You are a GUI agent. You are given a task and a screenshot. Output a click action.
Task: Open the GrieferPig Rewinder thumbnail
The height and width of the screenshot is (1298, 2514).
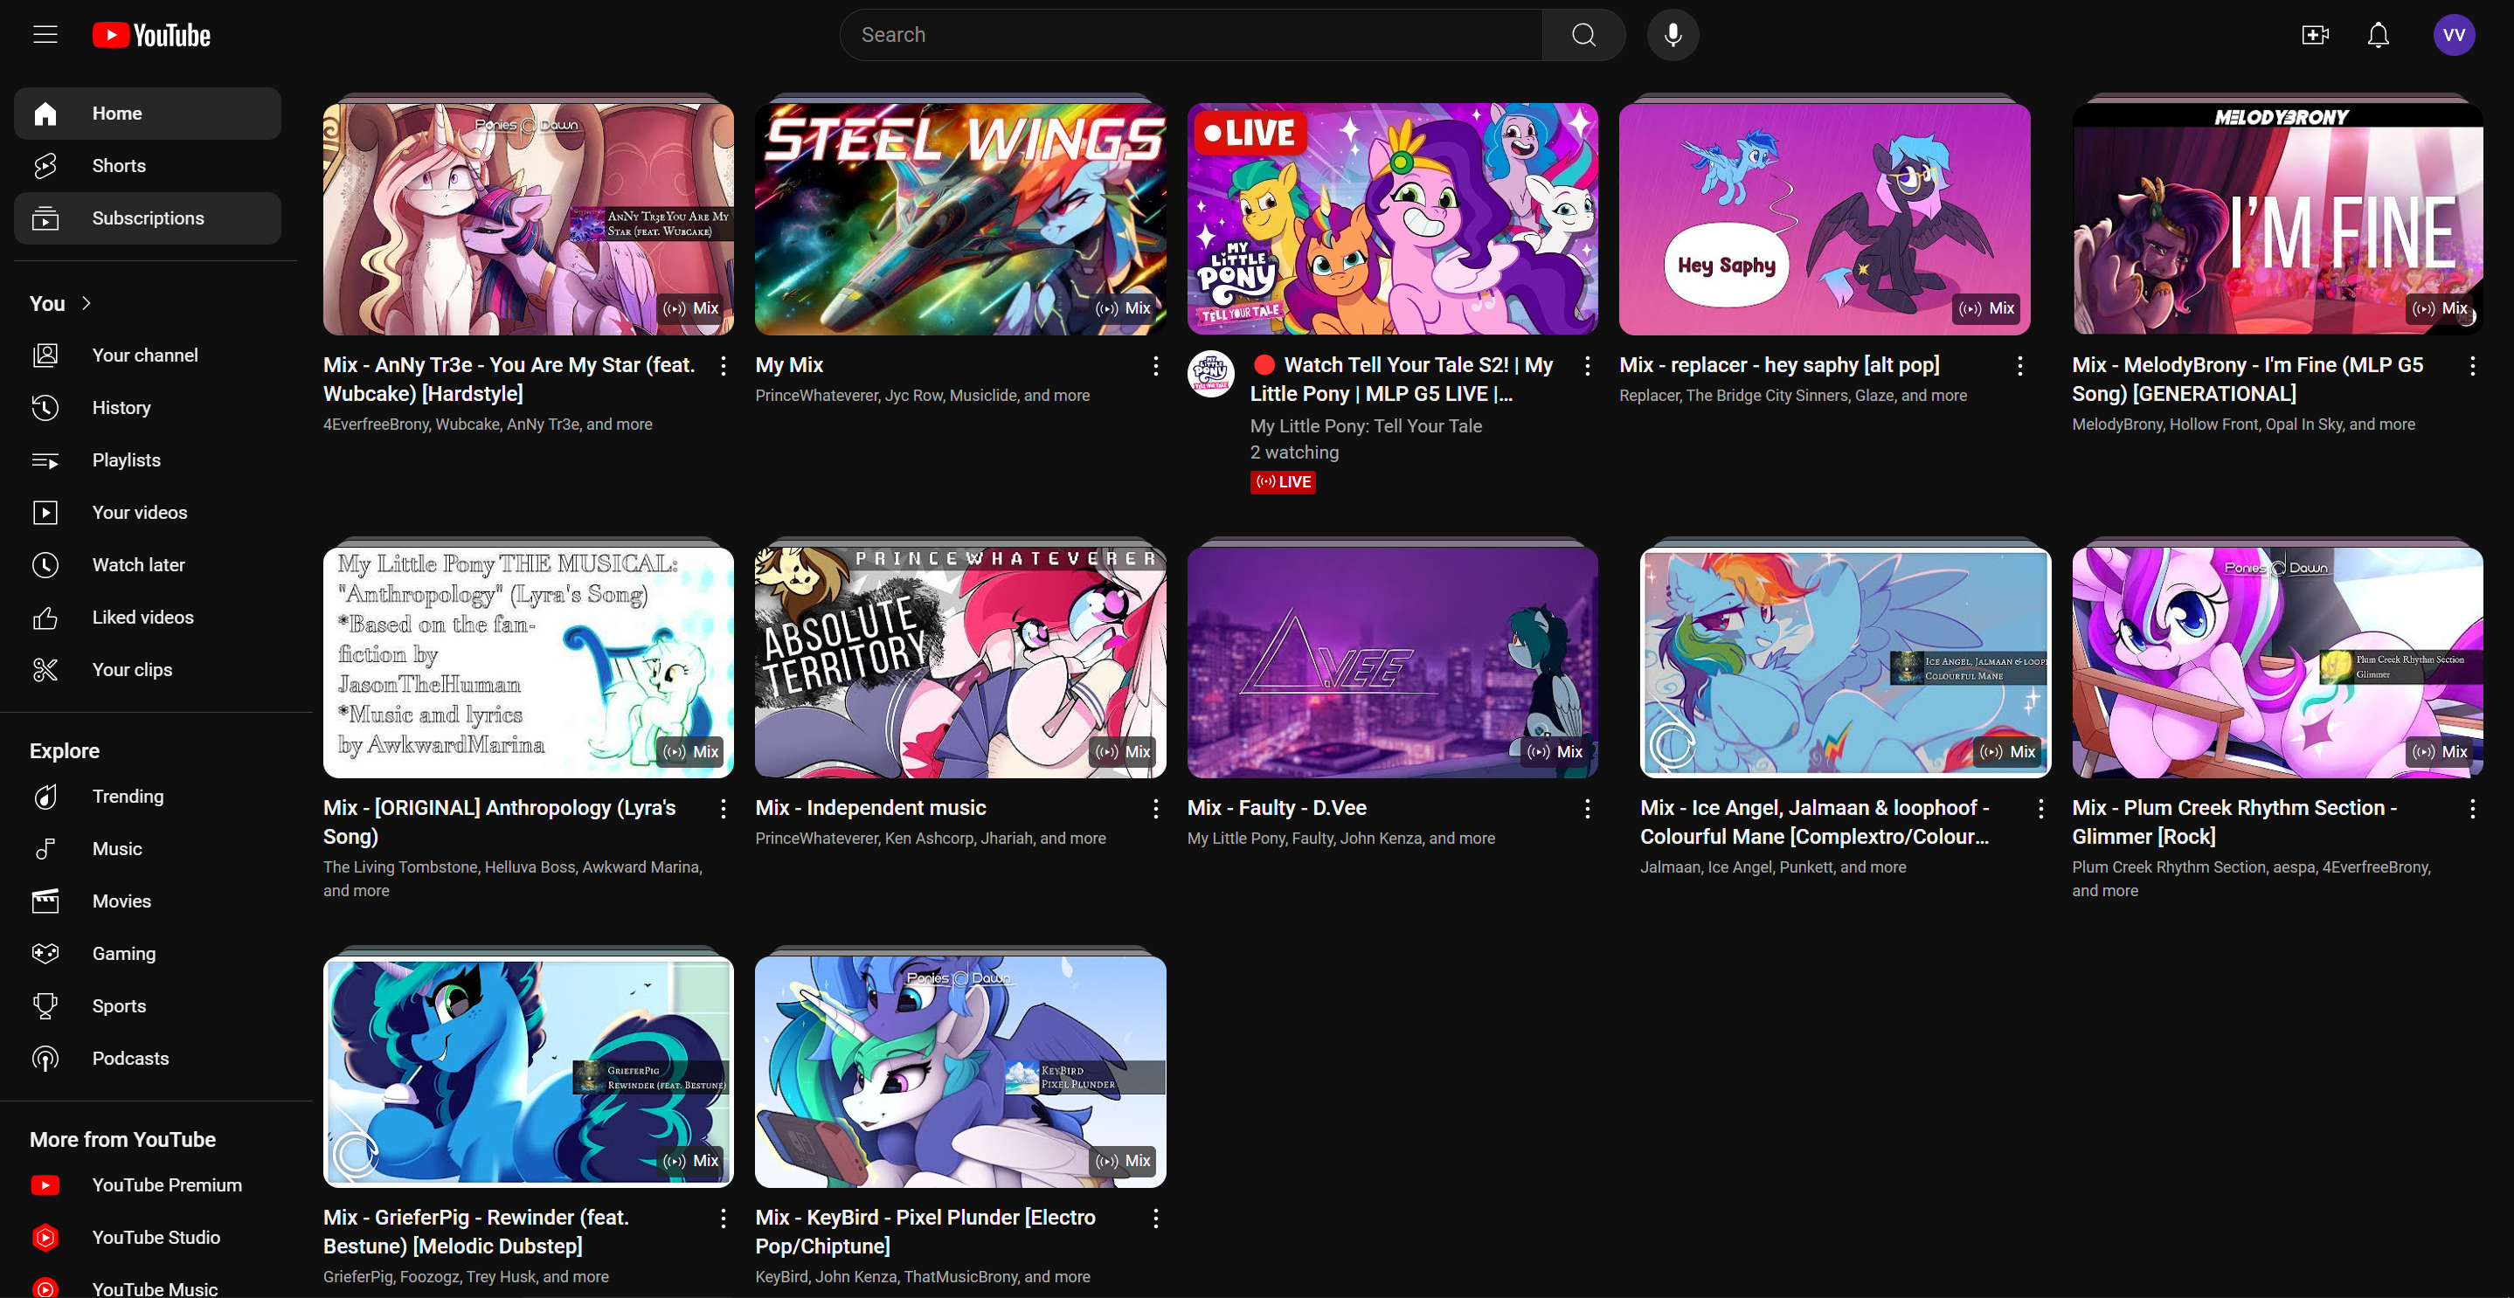pos(528,1072)
